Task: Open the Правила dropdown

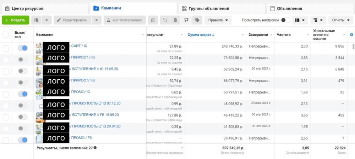Action: pyautogui.click(x=218, y=20)
